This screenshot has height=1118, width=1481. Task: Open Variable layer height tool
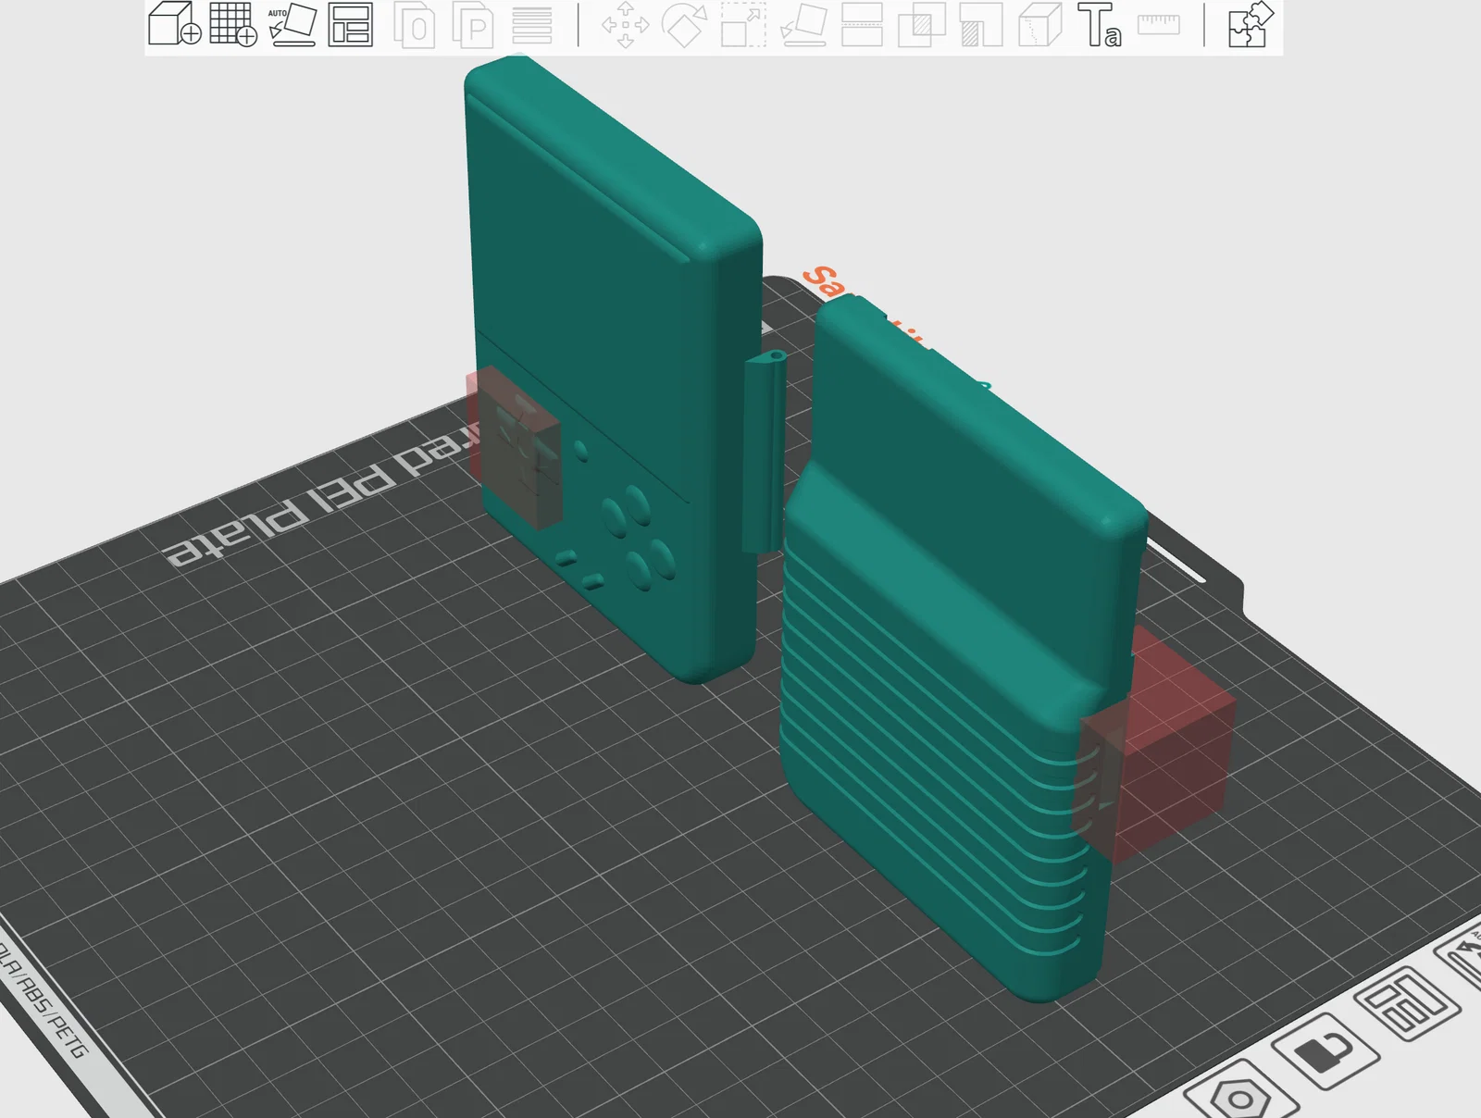[532, 24]
